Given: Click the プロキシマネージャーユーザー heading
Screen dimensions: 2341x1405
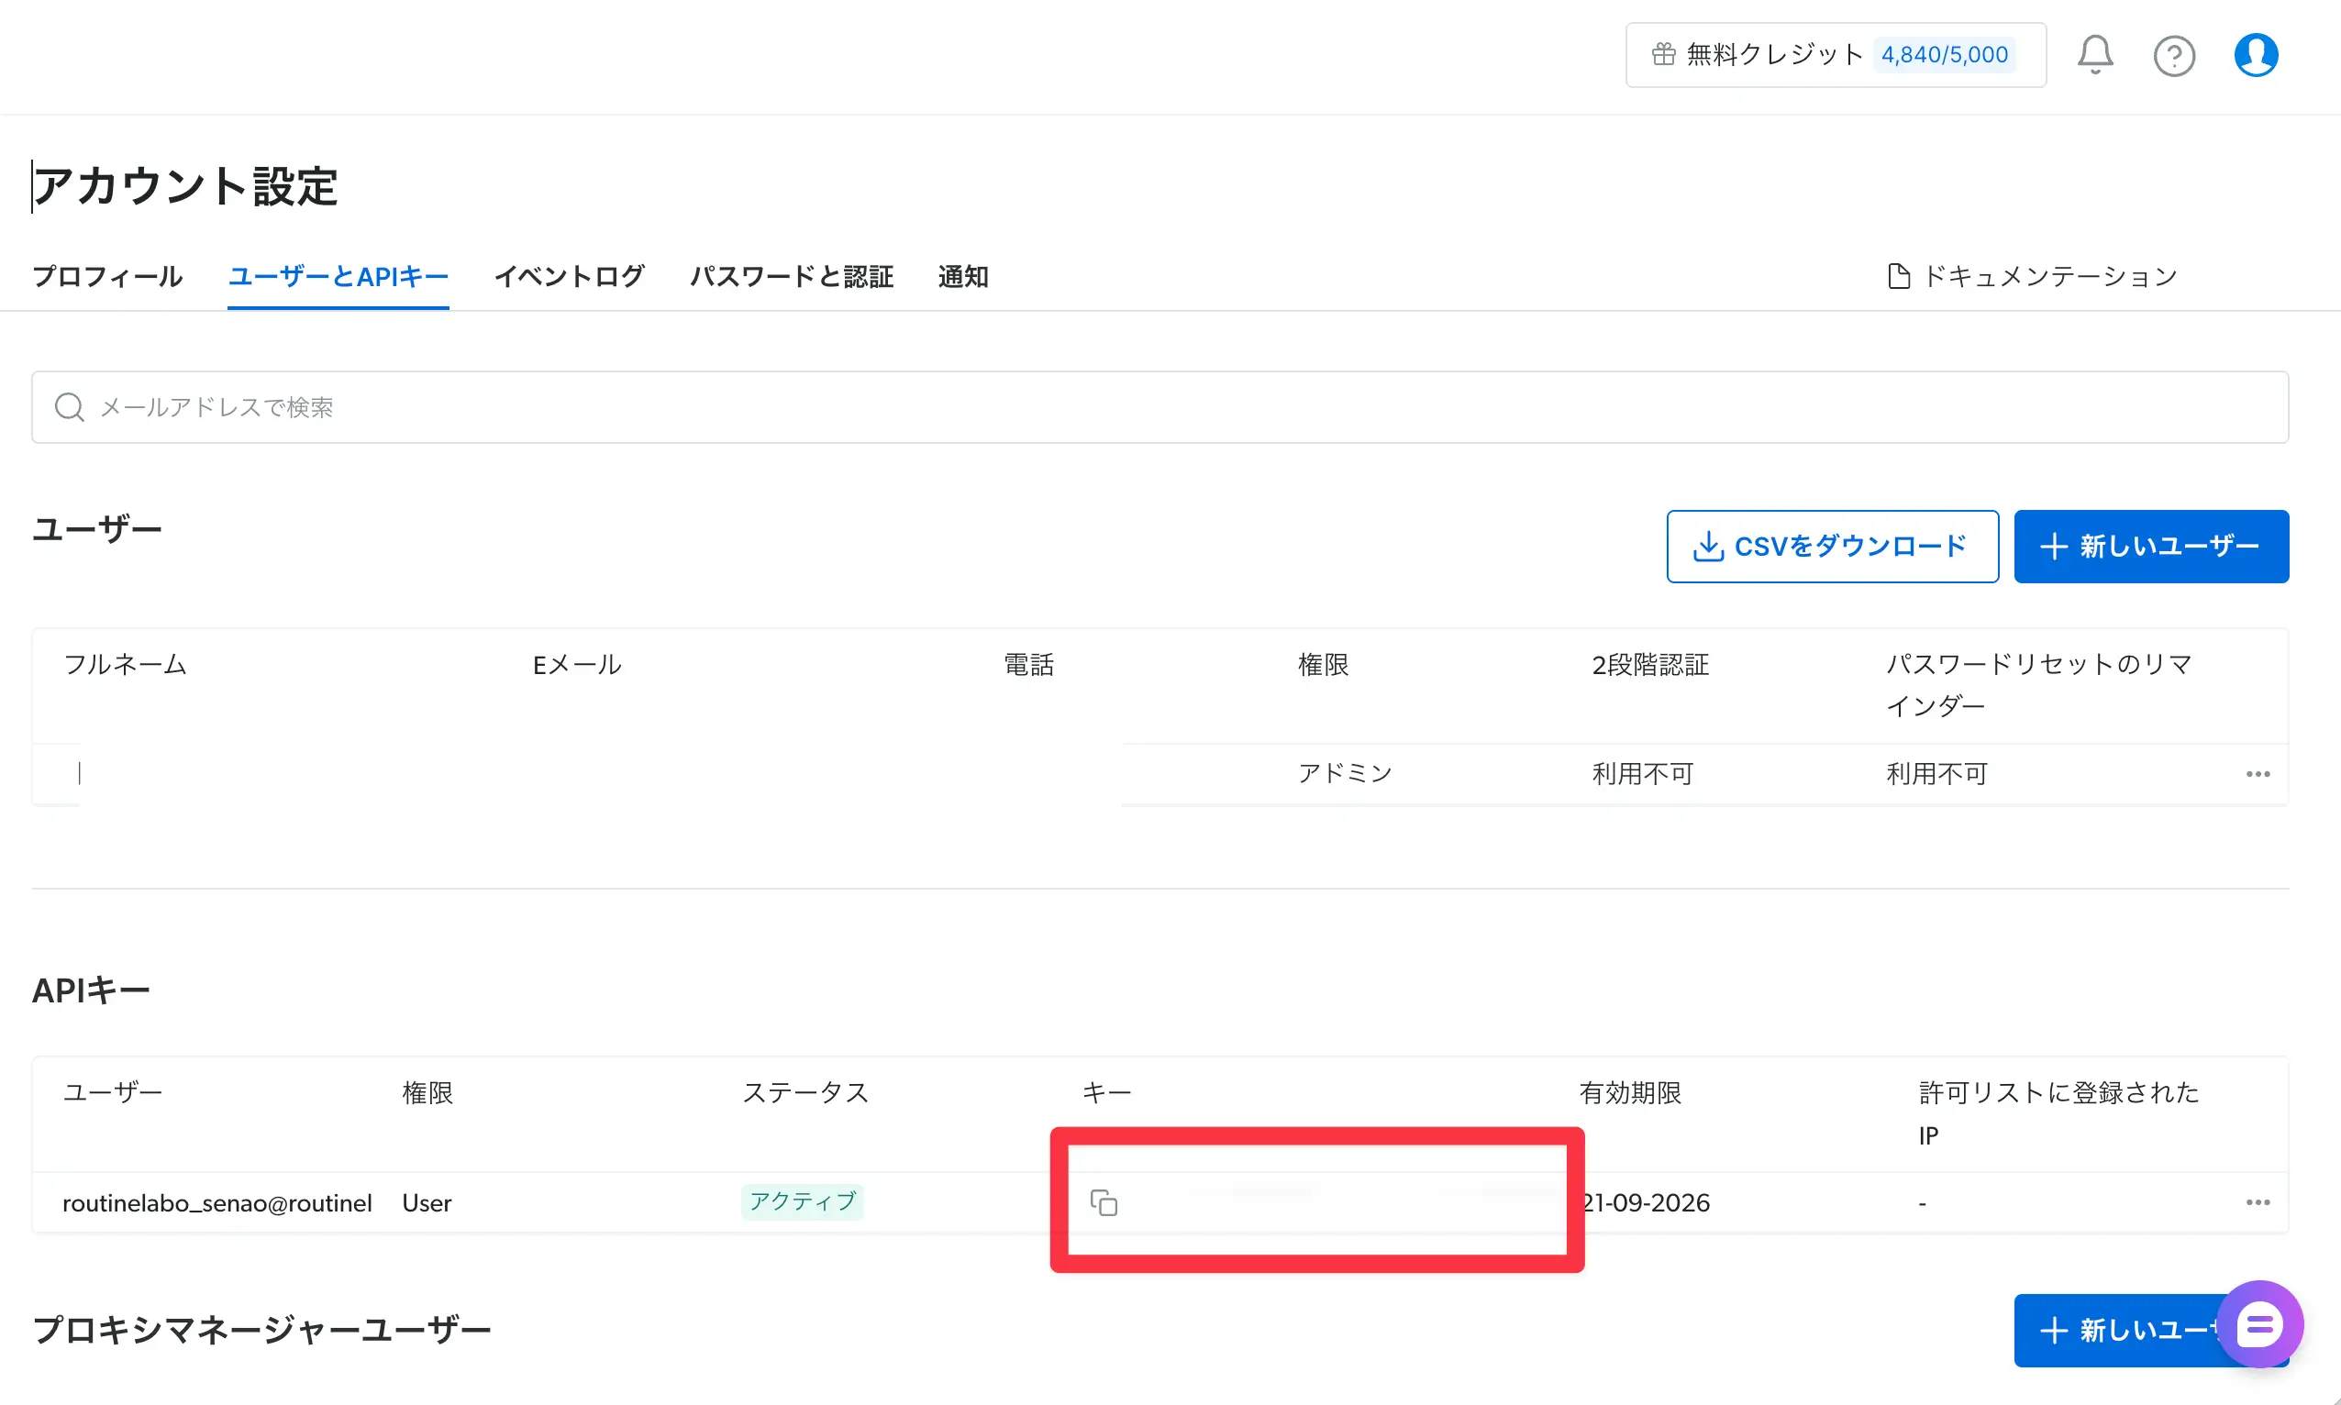Looking at the screenshot, I should tap(262, 1329).
